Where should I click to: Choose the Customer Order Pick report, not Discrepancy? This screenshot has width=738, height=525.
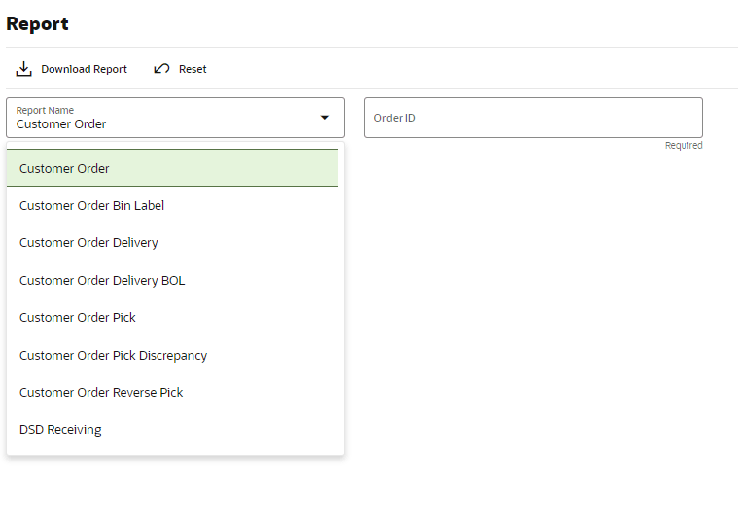pyautogui.click(x=172, y=318)
